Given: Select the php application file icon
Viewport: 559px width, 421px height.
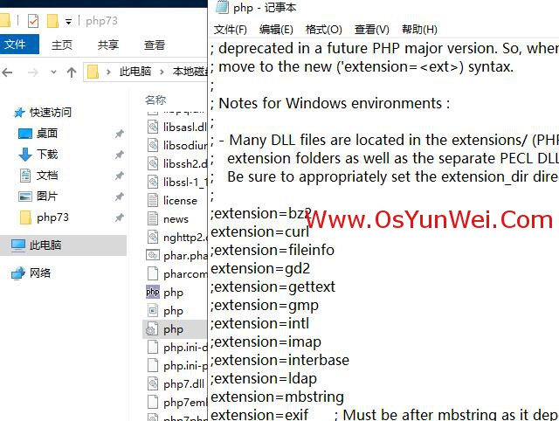Looking at the screenshot, I should [x=153, y=310].
